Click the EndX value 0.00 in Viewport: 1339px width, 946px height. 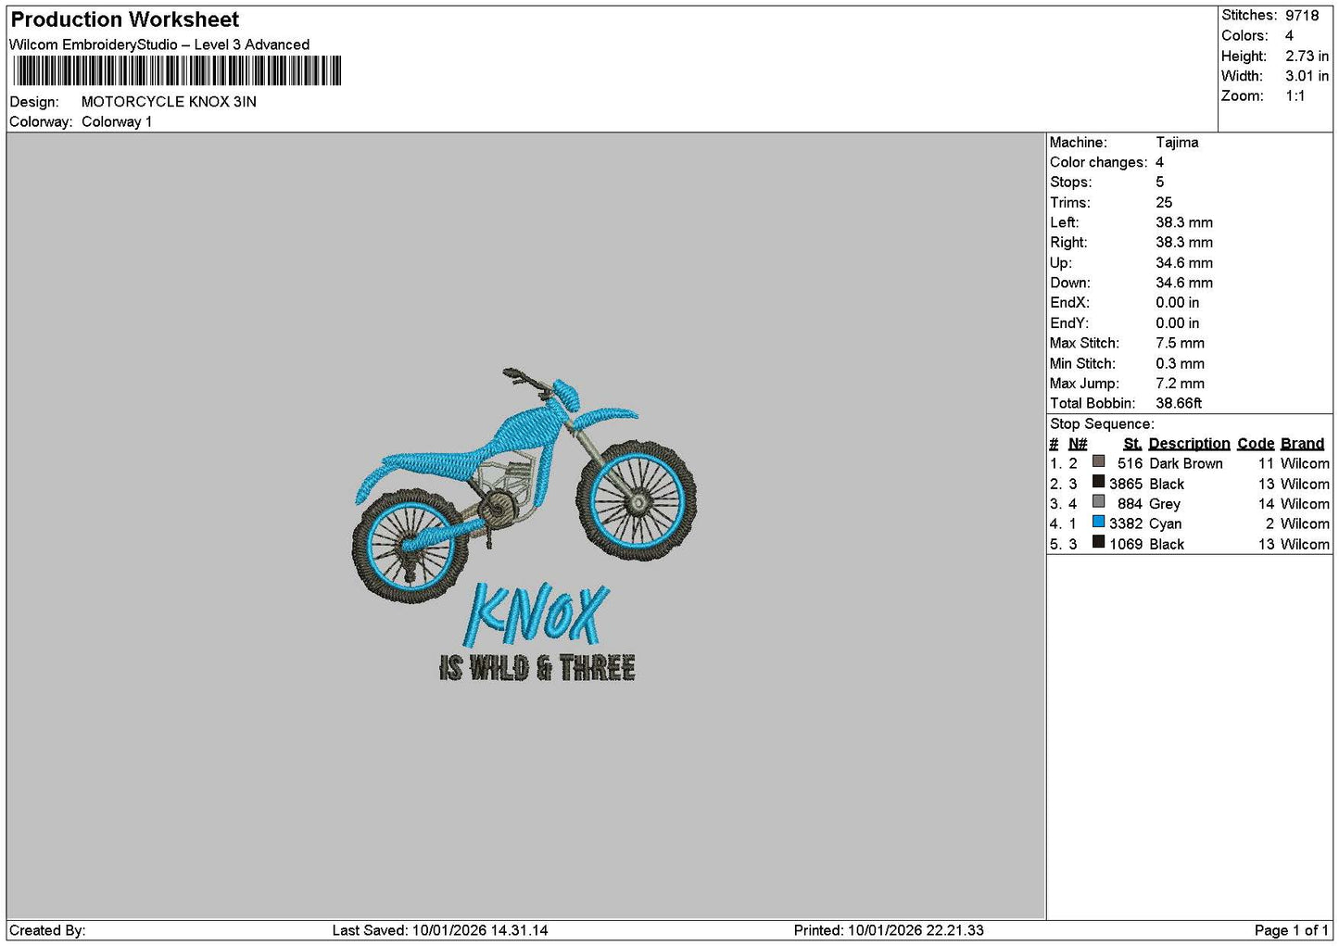pos(1177,303)
